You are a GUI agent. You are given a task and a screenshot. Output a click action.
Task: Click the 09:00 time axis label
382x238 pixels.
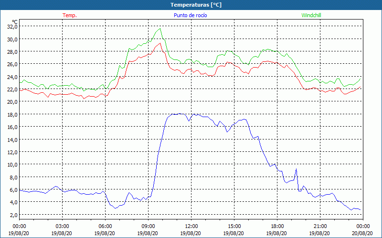[x=148, y=227]
